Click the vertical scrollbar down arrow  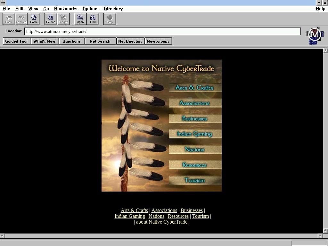(x=325, y=230)
